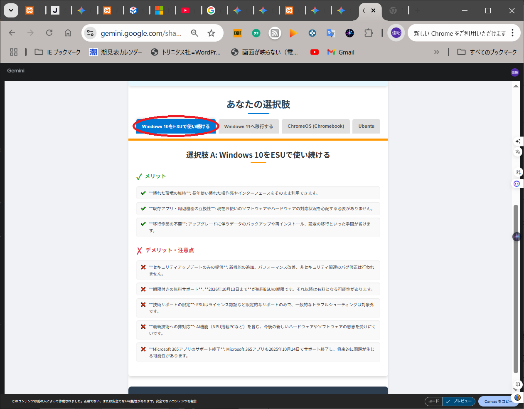The image size is (524, 409).
Task: Open the Google account avatar in Gemini header
Action: point(515,72)
